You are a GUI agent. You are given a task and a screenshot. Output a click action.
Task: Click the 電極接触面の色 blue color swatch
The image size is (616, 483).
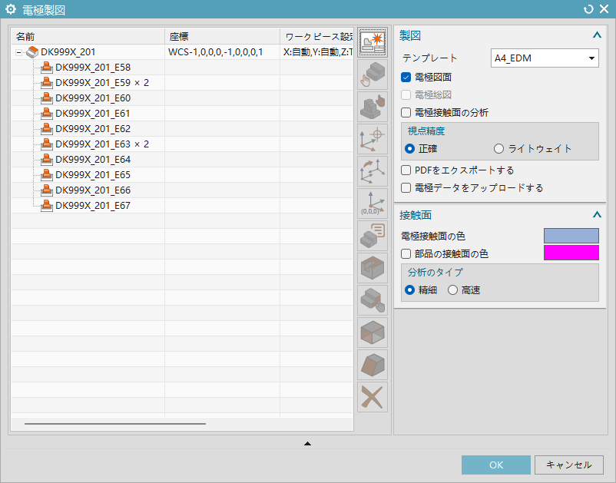(571, 236)
